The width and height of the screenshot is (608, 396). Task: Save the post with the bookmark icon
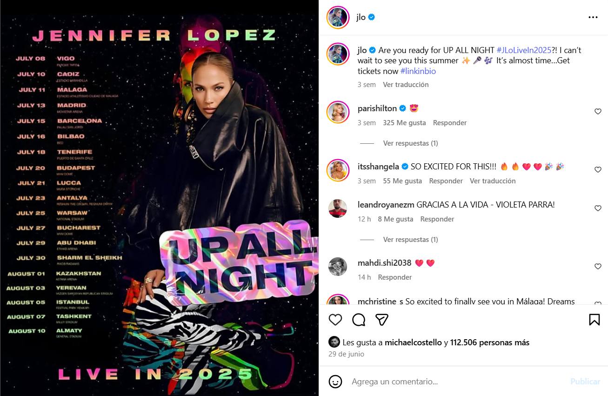594,320
